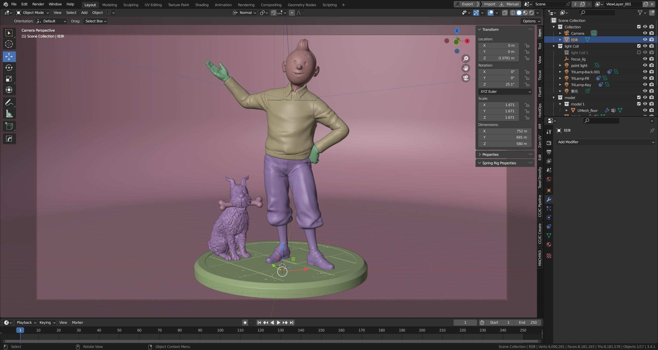This screenshot has height=350, width=658.
Task: Uncheck the light Coll collection checkbox
Action: click(x=638, y=46)
